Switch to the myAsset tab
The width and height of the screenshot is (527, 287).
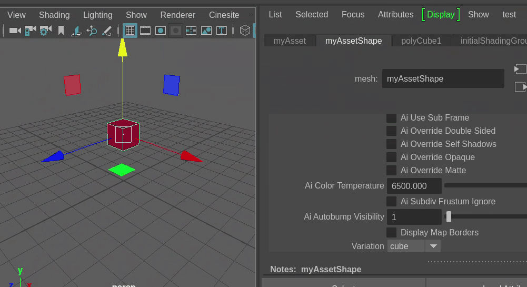click(x=290, y=41)
